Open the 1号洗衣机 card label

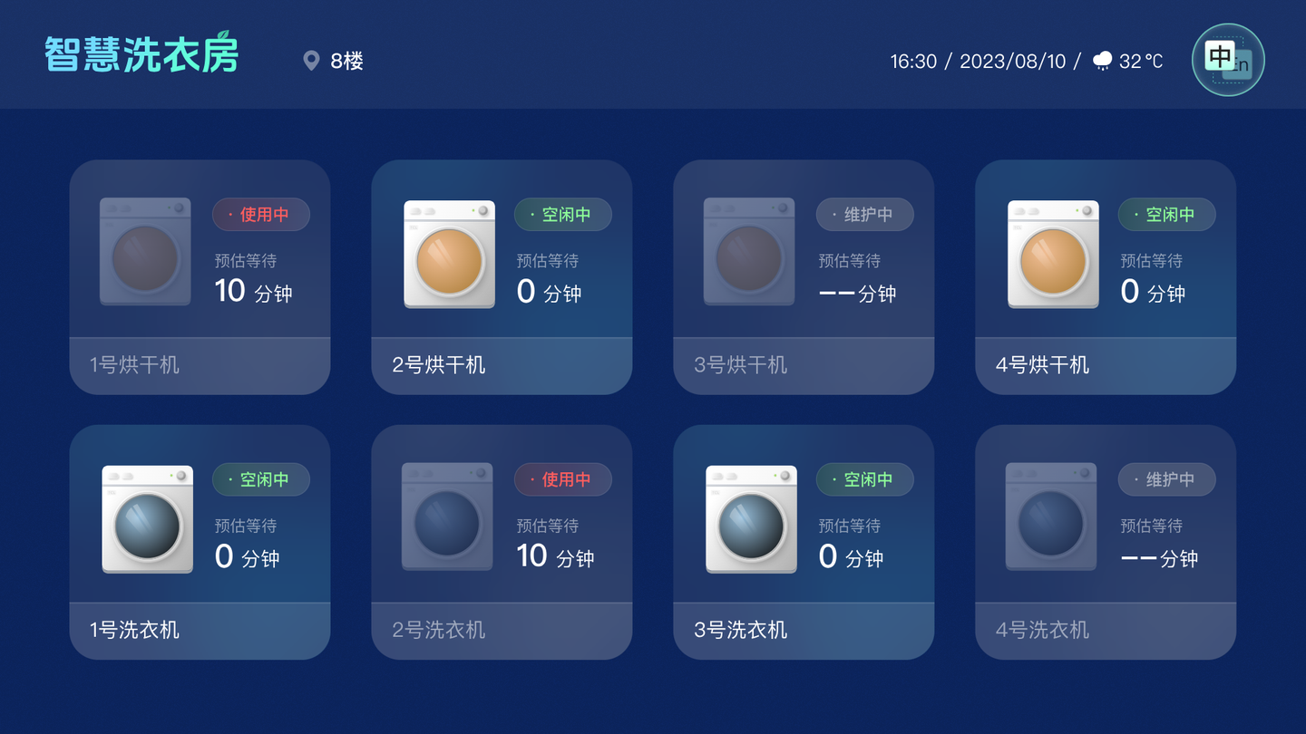pos(135,630)
